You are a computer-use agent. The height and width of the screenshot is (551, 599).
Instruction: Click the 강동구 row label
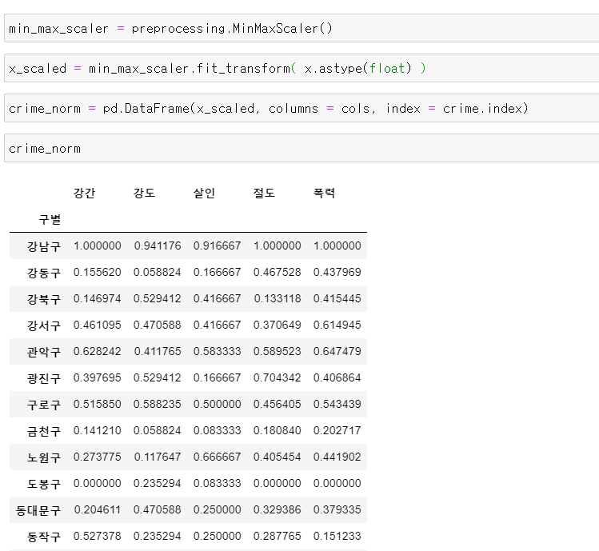(44, 273)
